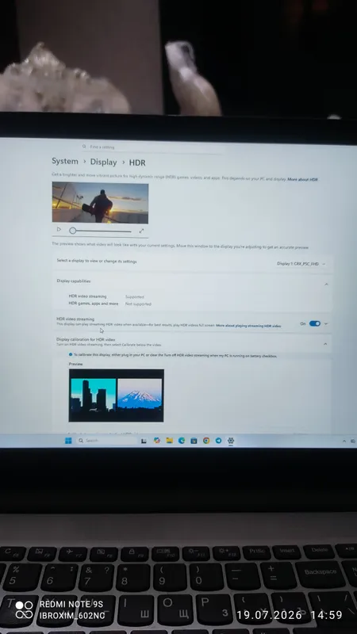
Task: Click the HDR video seek slider handle
Action: 72,231
